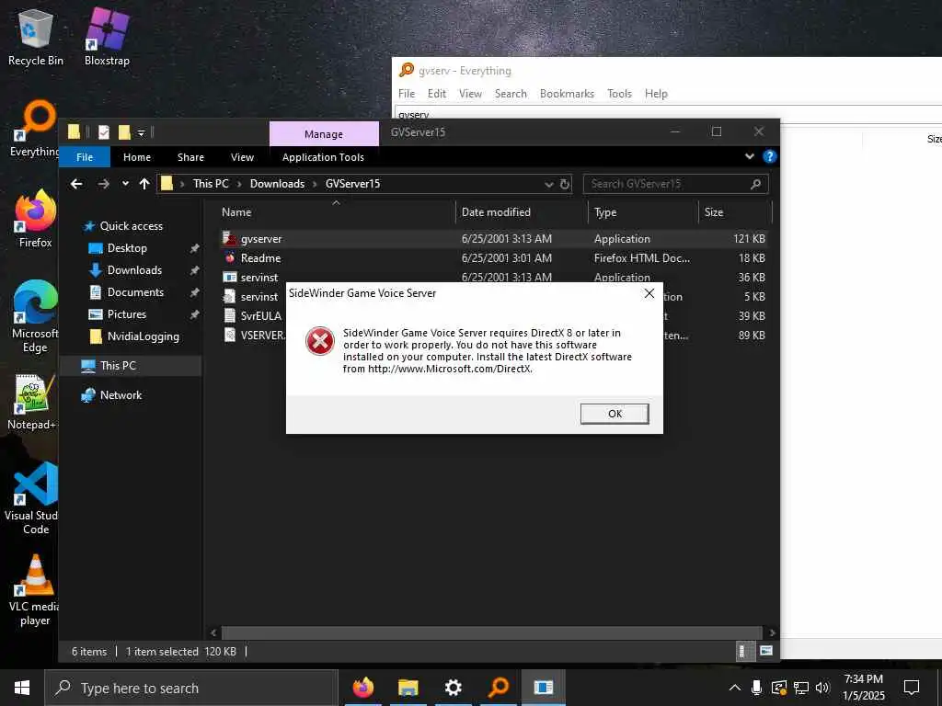
Task: Click the Explorer forward arrow
Action: pyautogui.click(x=103, y=184)
